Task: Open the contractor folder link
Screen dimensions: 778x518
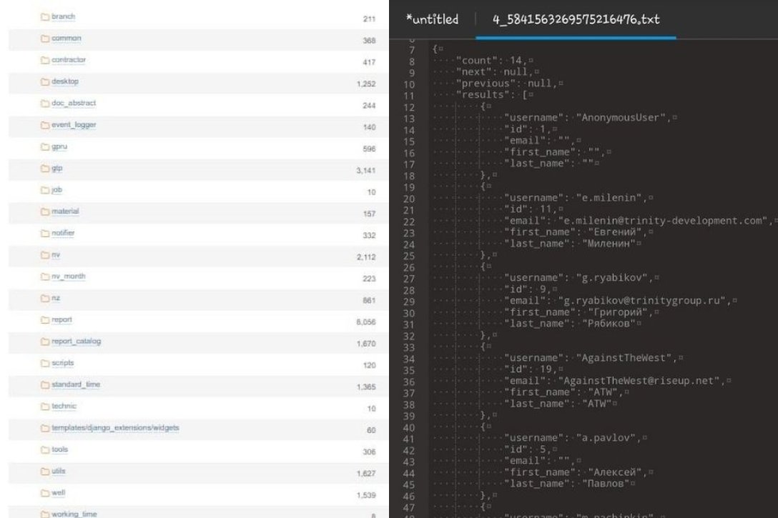Action: coord(69,60)
